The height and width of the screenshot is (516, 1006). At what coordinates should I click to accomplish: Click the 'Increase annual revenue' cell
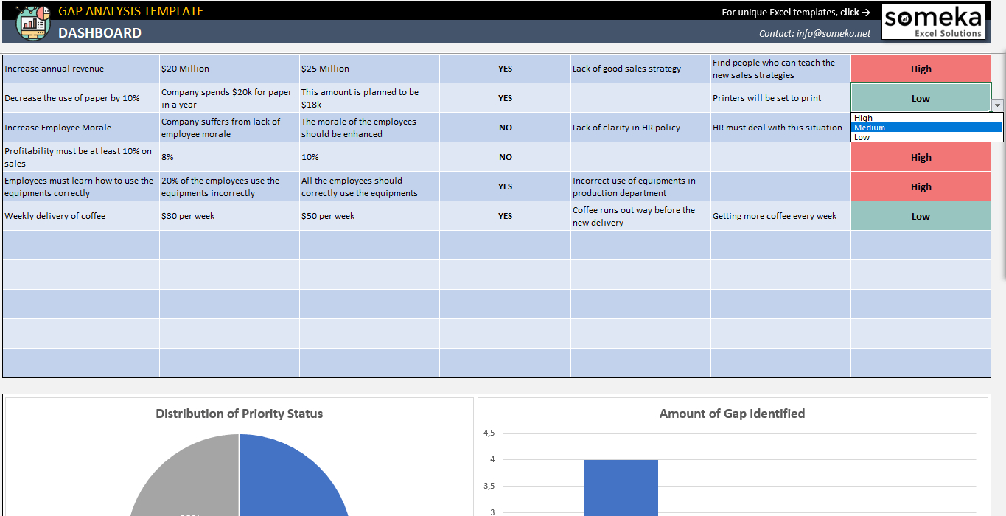pyautogui.click(x=81, y=69)
